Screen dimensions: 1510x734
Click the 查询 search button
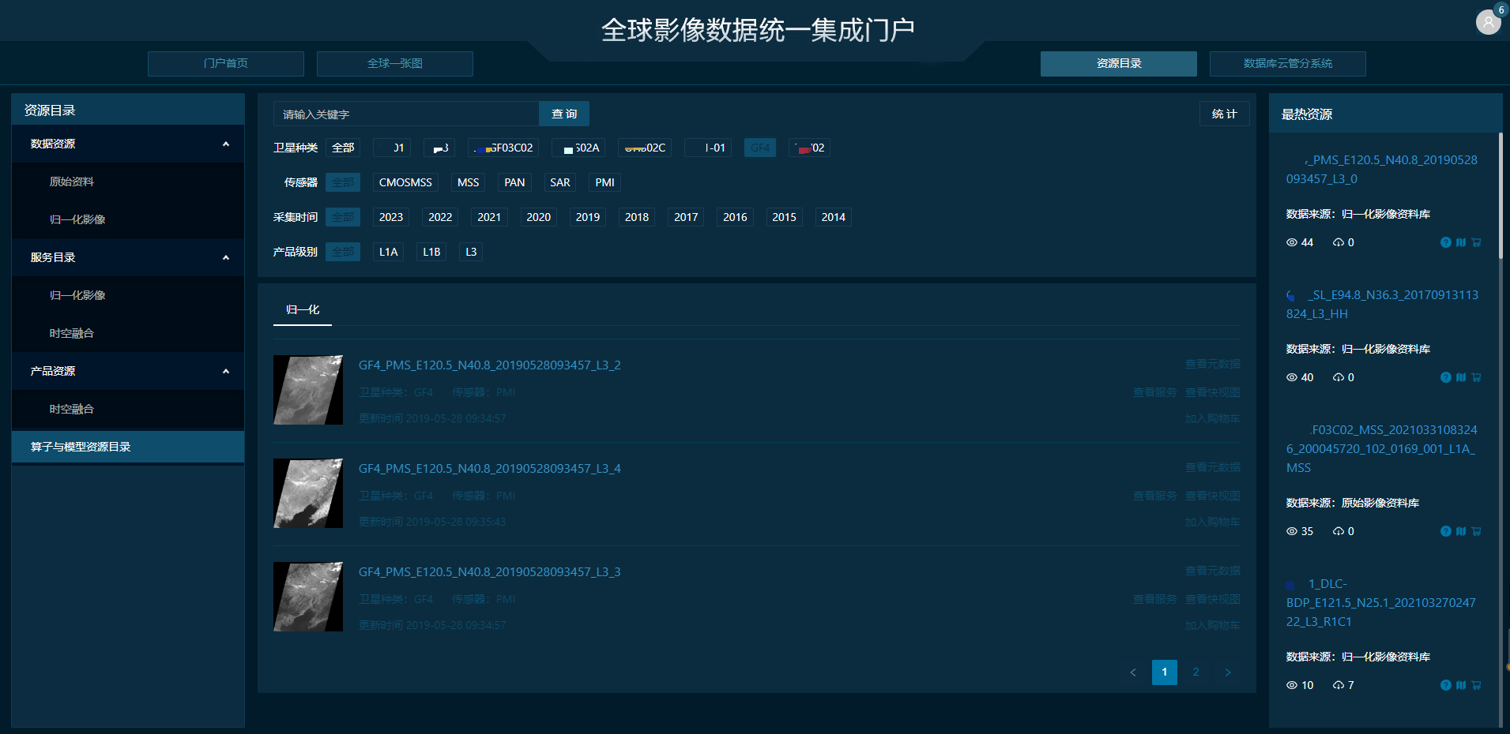(563, 114)
